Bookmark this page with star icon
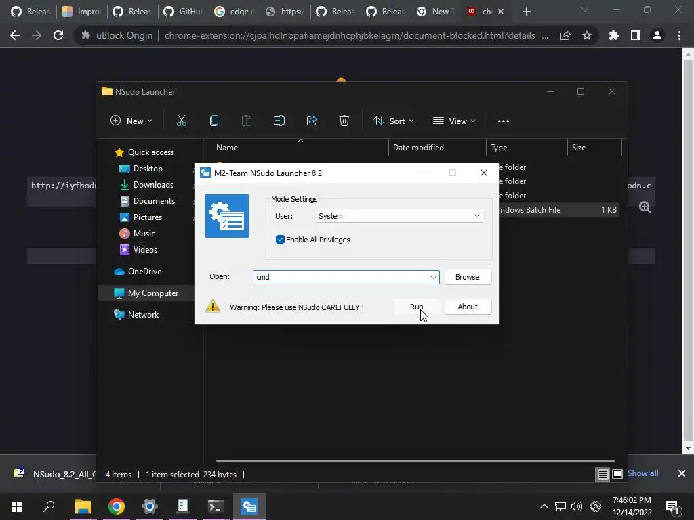This screenshot has width=694, height=520. (587, 35)
